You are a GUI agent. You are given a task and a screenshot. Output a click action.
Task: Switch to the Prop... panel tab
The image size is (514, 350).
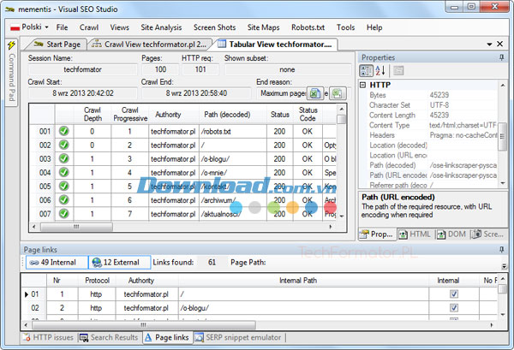pyautogui.click(x=377, y=234)
